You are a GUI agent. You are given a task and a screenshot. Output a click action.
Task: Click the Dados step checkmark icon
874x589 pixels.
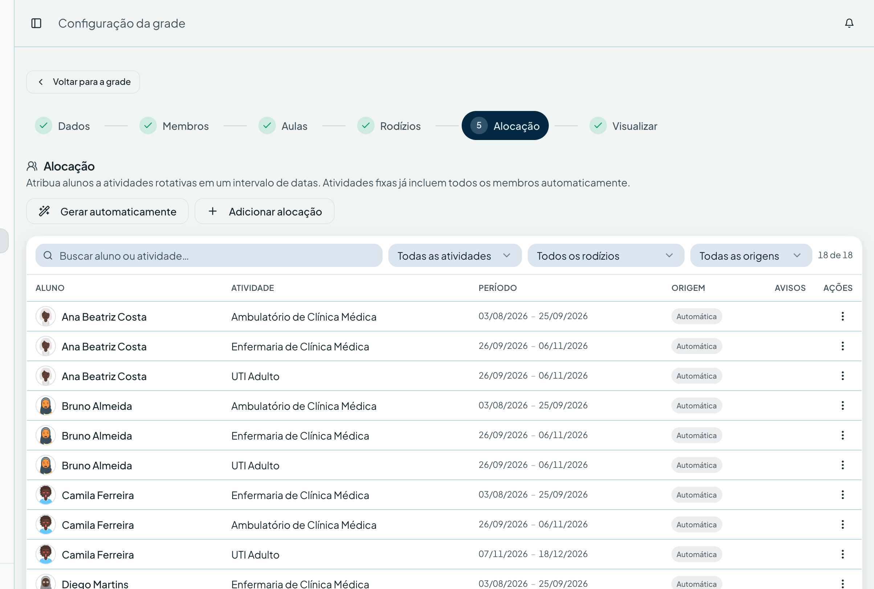(x=44, y=125)
